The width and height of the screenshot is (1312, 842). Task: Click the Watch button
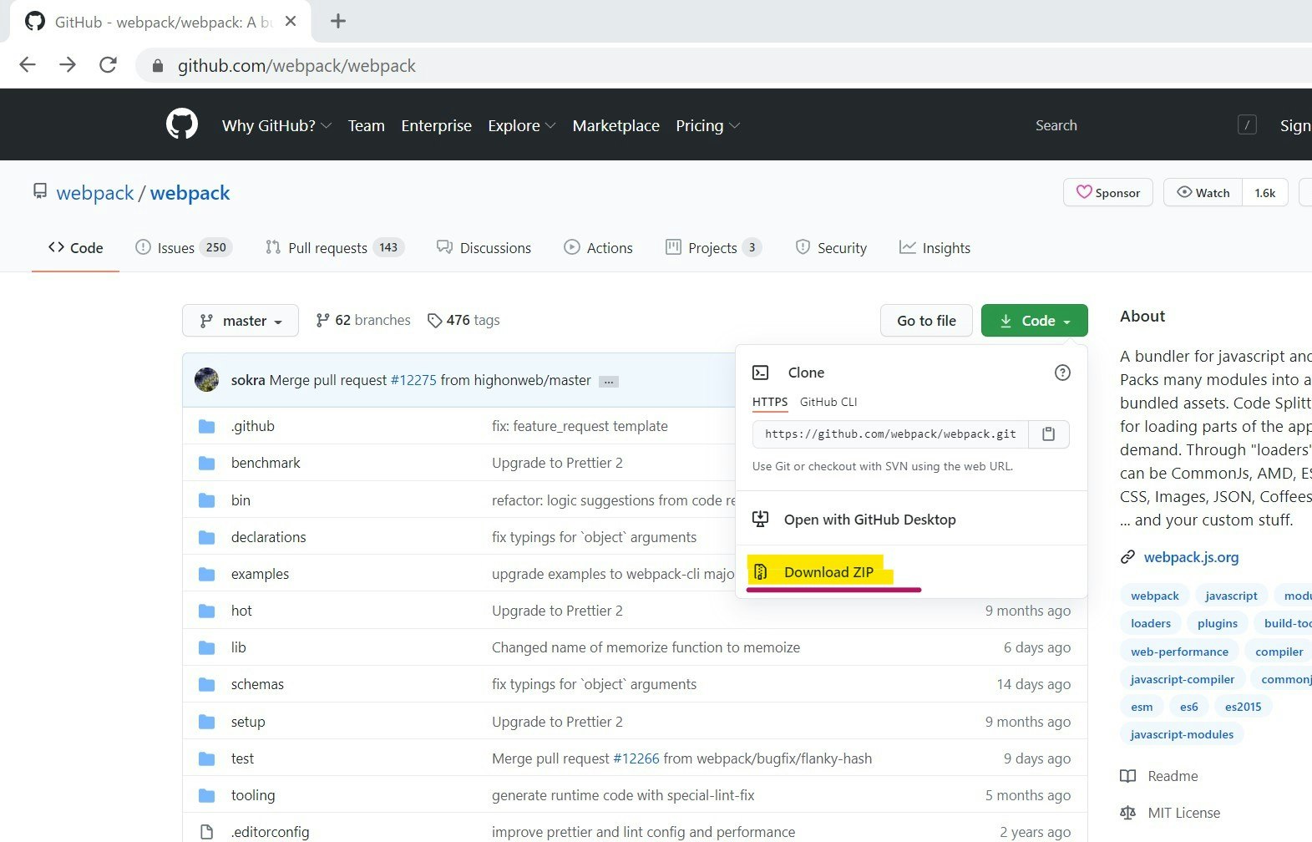(1203, 192)
